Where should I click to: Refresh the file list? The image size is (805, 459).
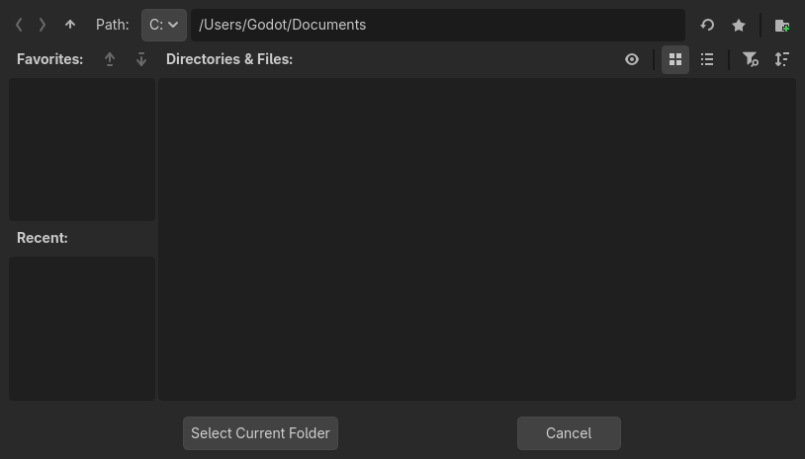click(707, 25)
